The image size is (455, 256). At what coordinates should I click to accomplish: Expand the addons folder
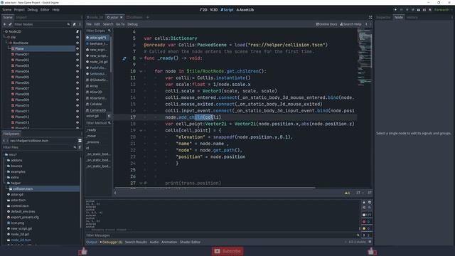coord(6,160)
